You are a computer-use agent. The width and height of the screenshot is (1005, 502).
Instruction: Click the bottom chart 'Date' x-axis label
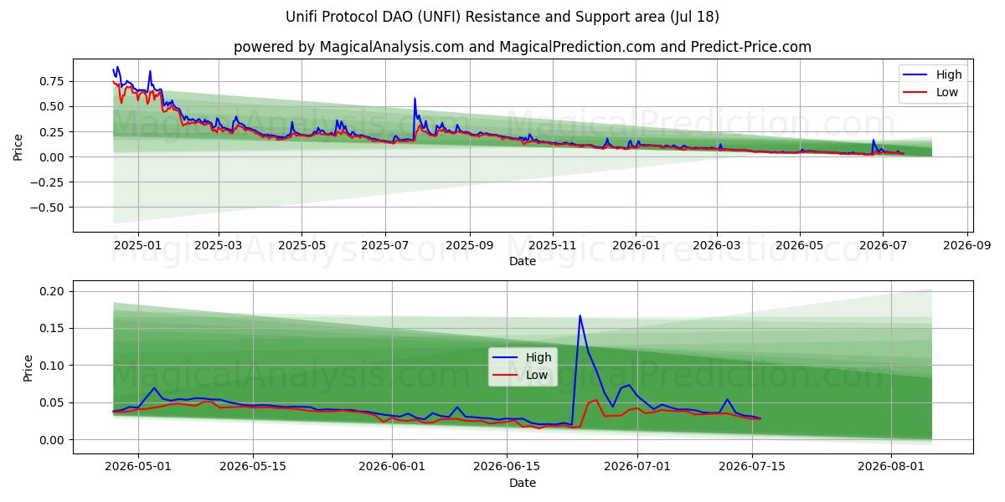tap(523, 483)
